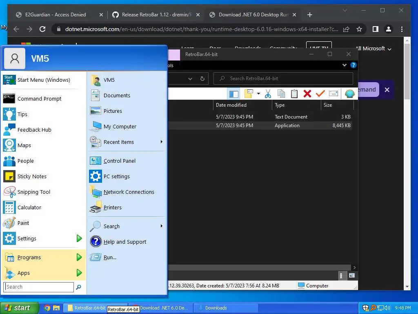Open All Microsoft dropdown on webpage
418x314 pixels.
(374, 49)
